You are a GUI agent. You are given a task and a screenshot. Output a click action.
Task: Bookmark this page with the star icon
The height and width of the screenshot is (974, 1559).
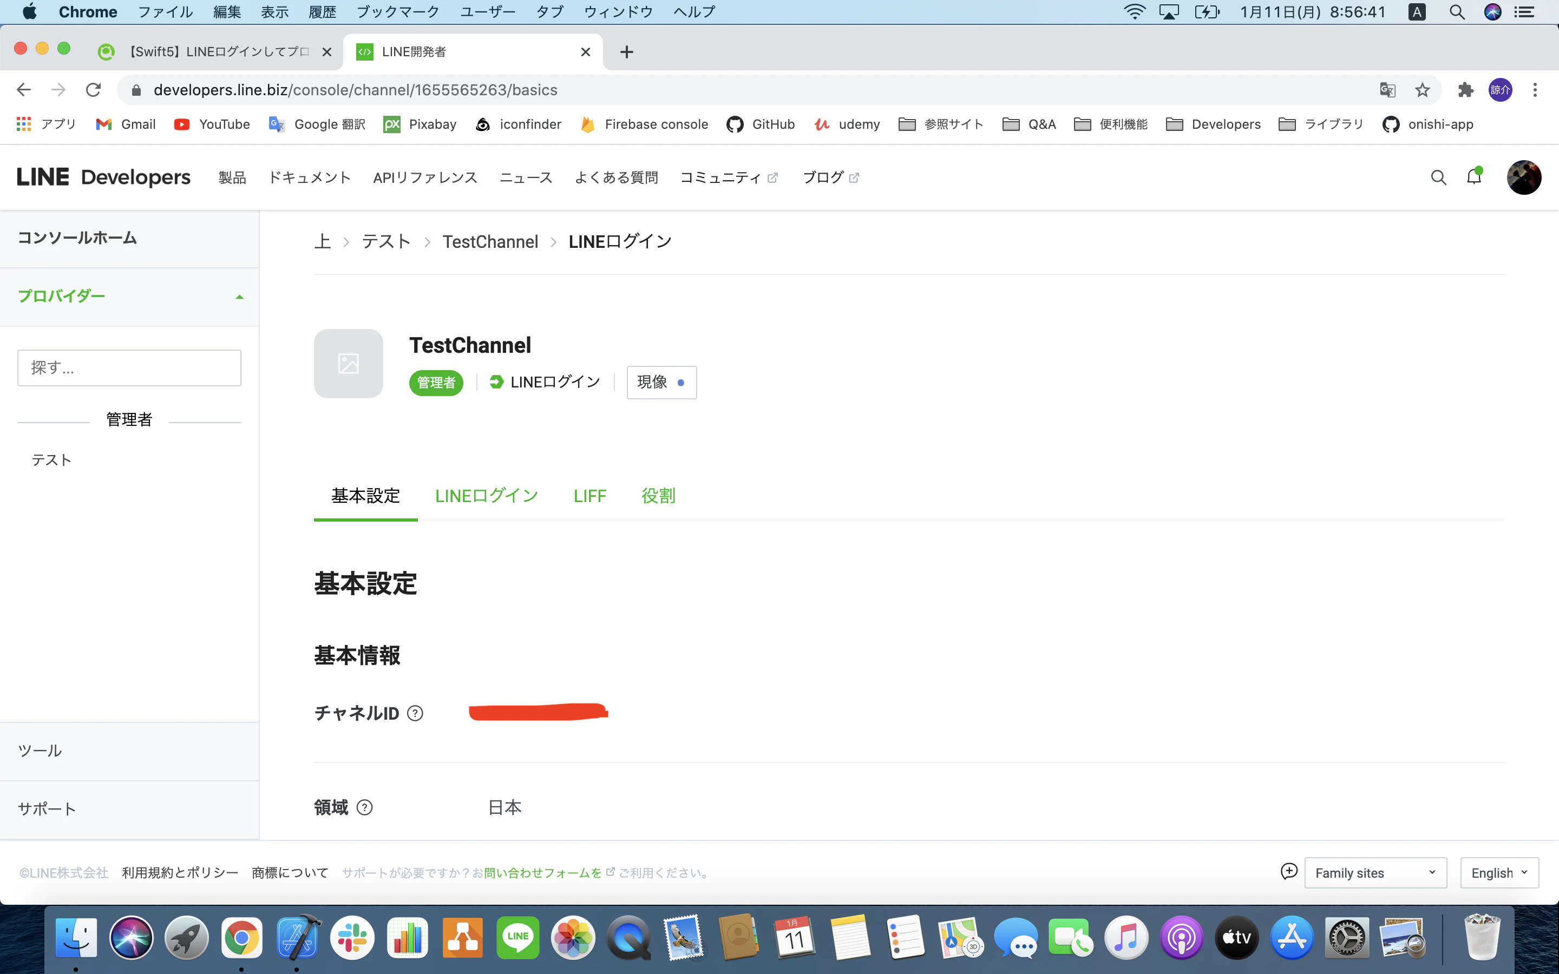coord(1423,89)
